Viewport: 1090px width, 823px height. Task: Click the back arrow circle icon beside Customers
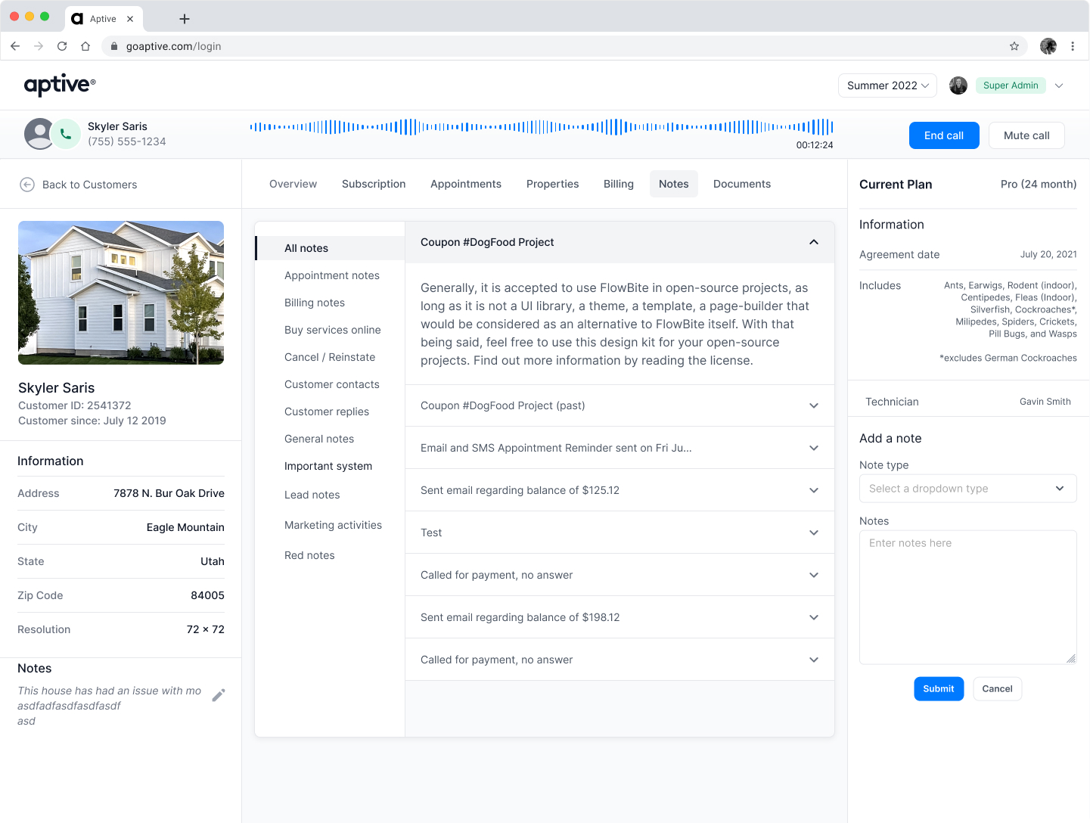click(x=27, y=185)
